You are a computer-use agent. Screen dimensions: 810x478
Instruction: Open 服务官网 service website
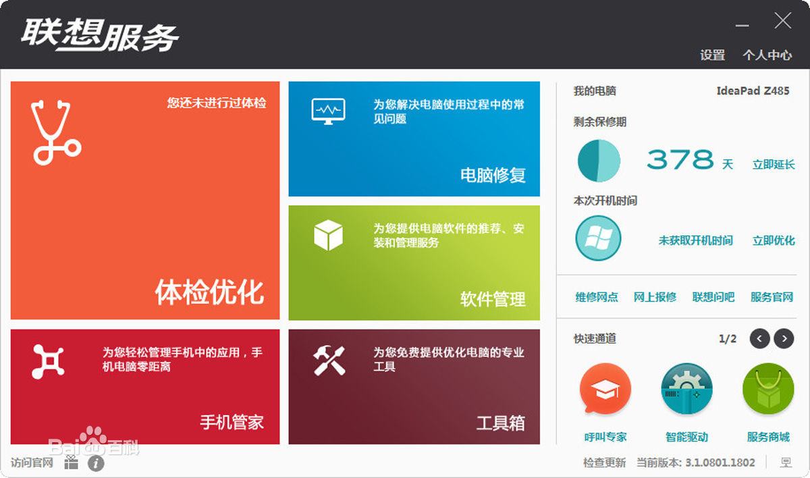pos(772,297)
